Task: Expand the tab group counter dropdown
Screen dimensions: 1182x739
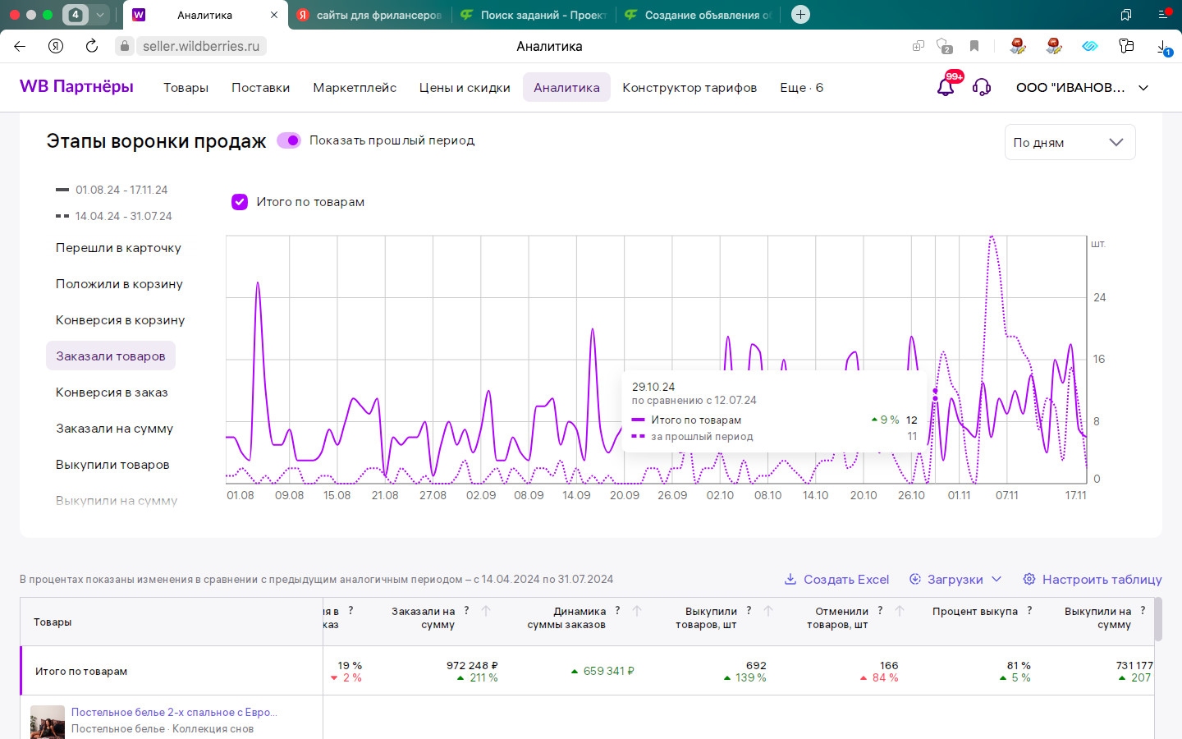Action: (x=100, y=15)
